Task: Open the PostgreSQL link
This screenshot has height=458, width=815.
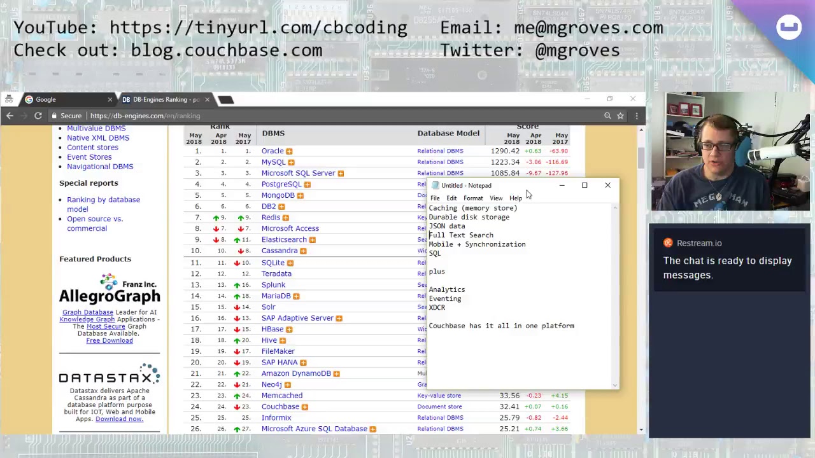Action: [281, 184]
